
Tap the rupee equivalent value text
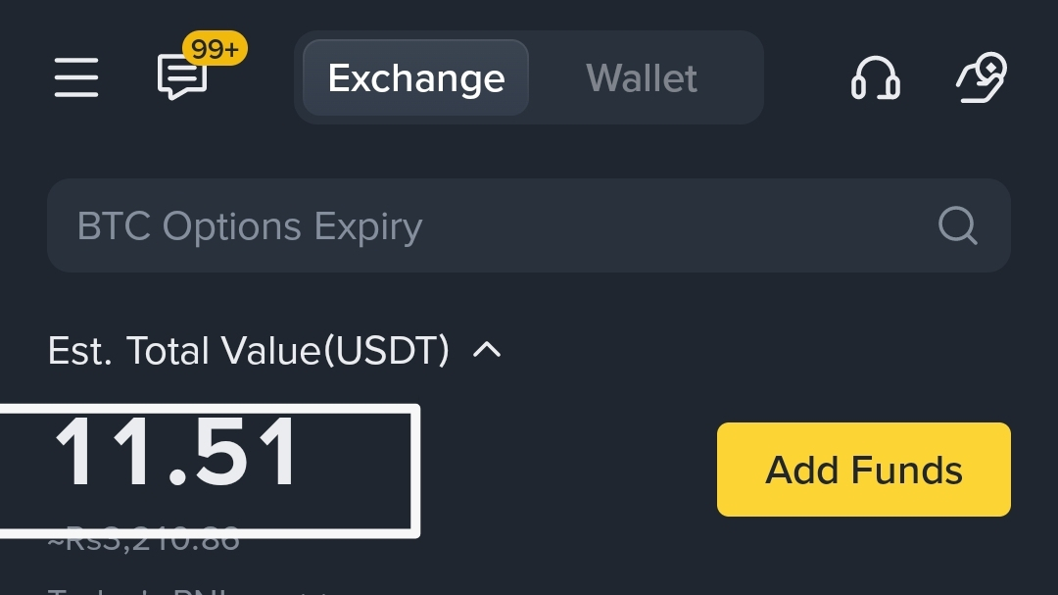tap(144, 539)
